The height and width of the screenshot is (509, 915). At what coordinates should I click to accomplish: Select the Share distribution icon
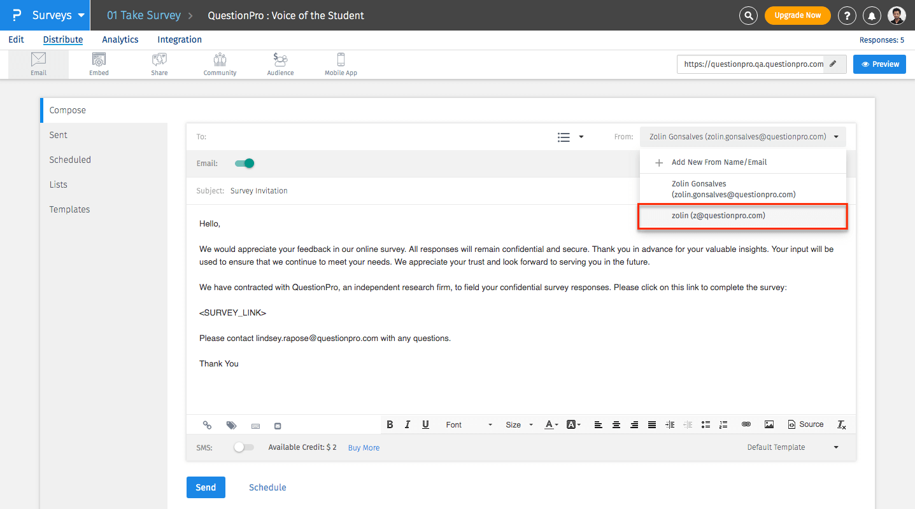(x=159, y=64)
